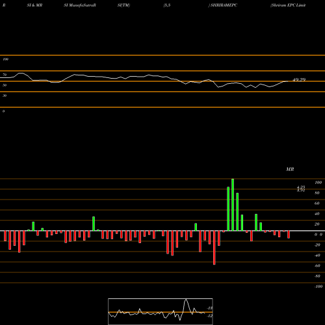The width and height of the screenshot is (325, 325).
Task: Click the '-80' label on MR axis
Action: pos(317,276)
